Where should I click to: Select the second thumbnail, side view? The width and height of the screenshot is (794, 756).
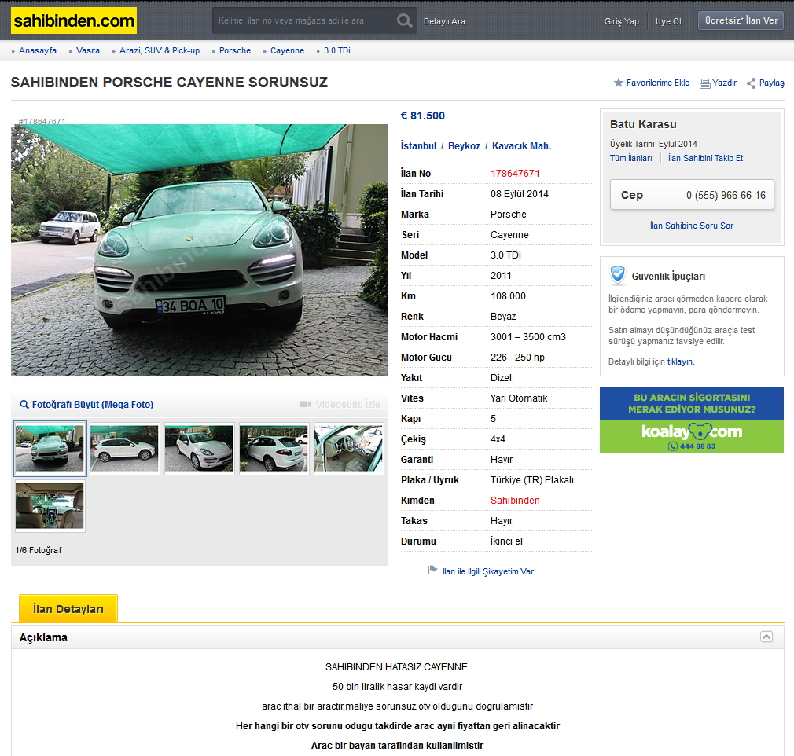click(x=124, y=449)
